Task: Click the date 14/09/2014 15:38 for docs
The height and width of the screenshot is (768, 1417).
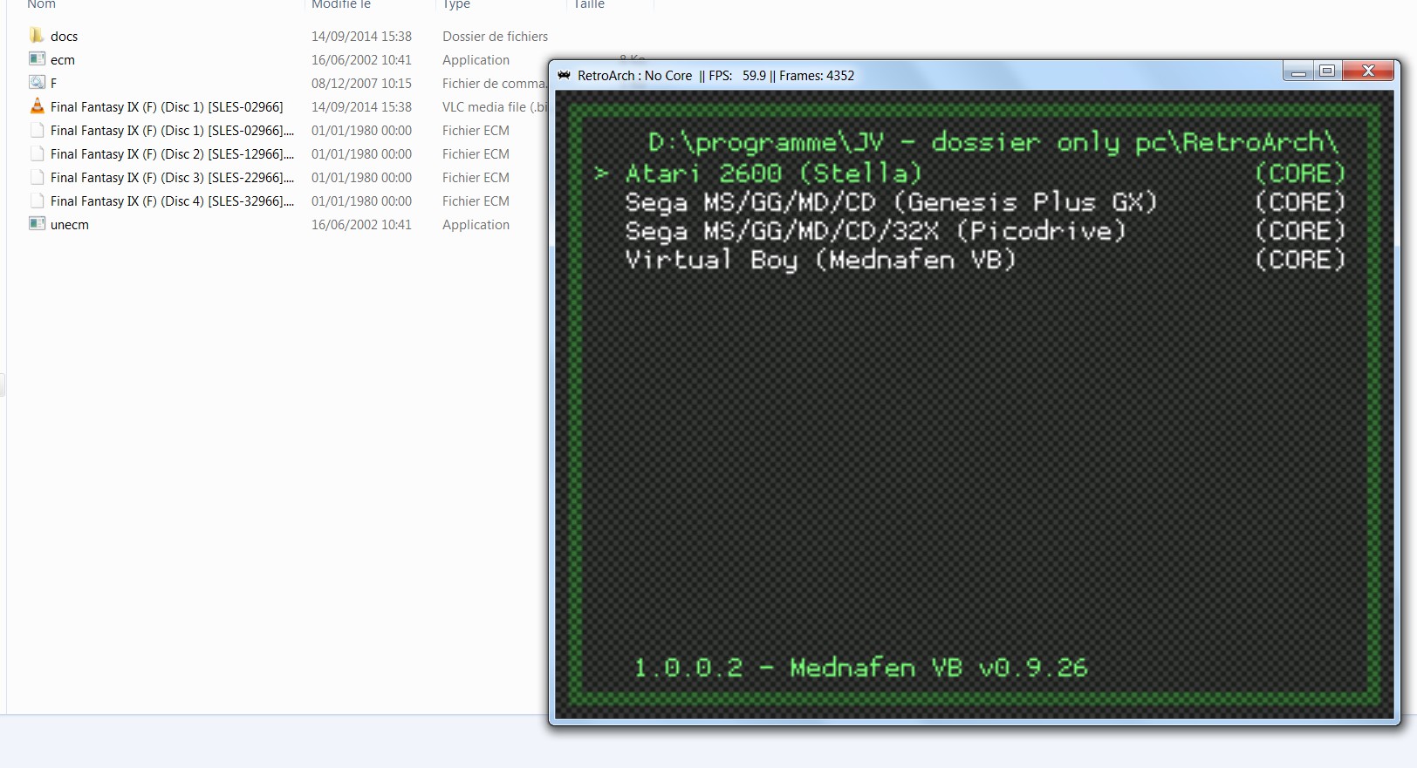Action: 361,37
